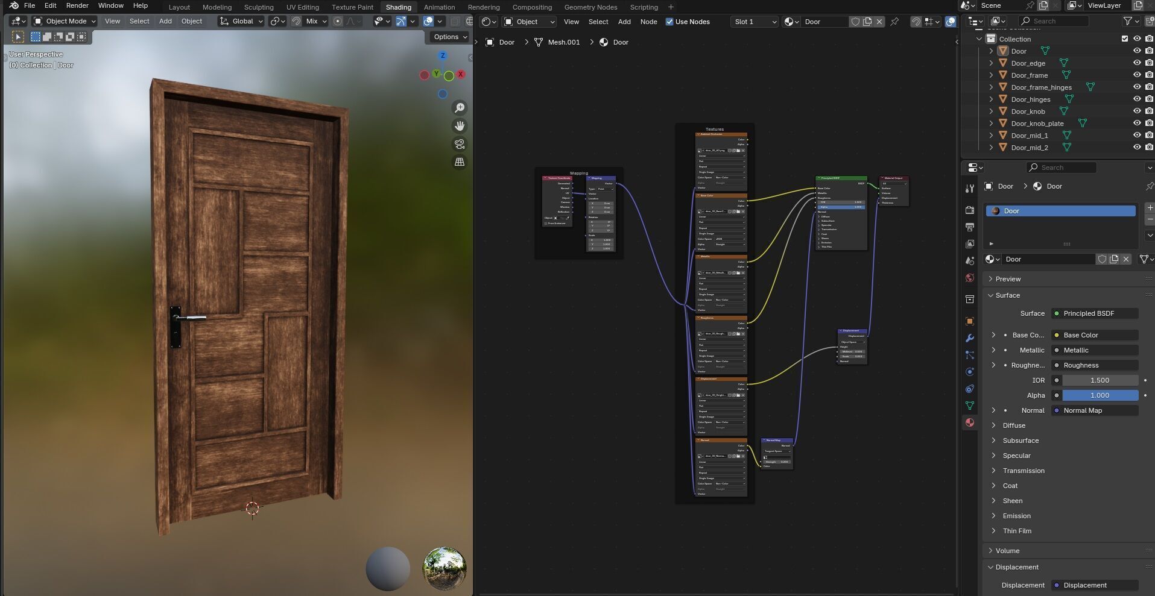Open the World properties tab
Screen dimensions: 1155x596
coord(970,278)
